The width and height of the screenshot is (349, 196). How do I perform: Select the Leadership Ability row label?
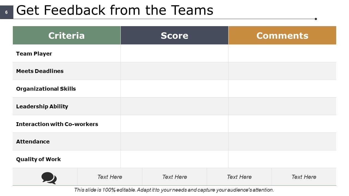(x=42, y=106)
